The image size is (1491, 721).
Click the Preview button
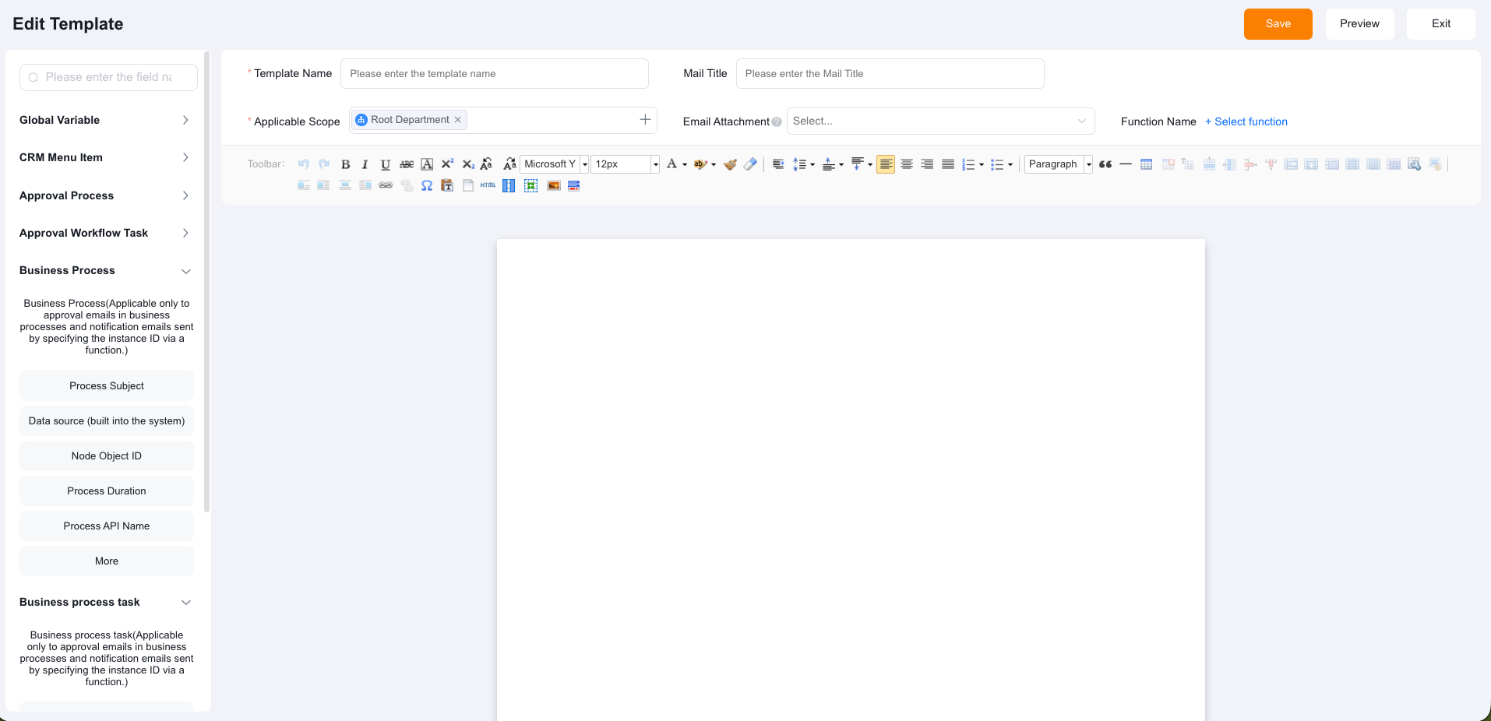point(1359,23)
